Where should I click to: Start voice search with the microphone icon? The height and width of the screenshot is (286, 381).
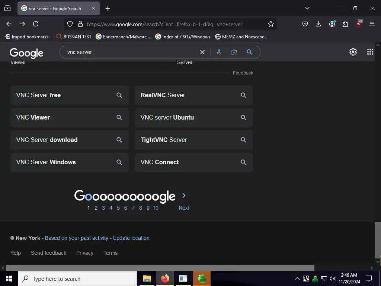[219, 52]
